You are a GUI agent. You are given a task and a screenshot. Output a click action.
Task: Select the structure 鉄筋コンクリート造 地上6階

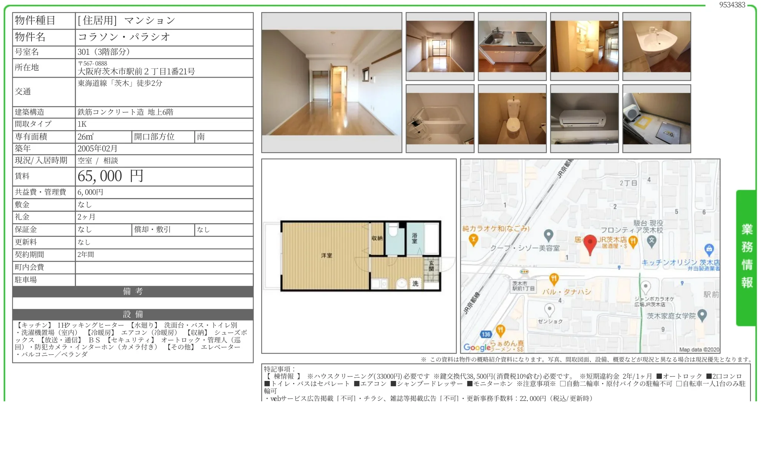coord(125,112)
